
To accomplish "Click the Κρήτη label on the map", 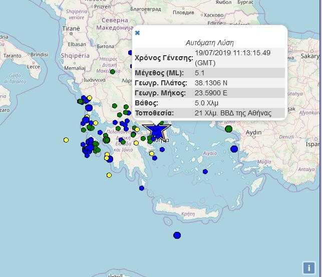I will pyautogui.click(x=188, y=214).
